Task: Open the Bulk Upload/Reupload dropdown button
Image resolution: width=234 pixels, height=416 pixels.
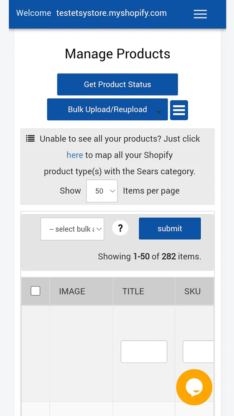Action: coord(107,109)
